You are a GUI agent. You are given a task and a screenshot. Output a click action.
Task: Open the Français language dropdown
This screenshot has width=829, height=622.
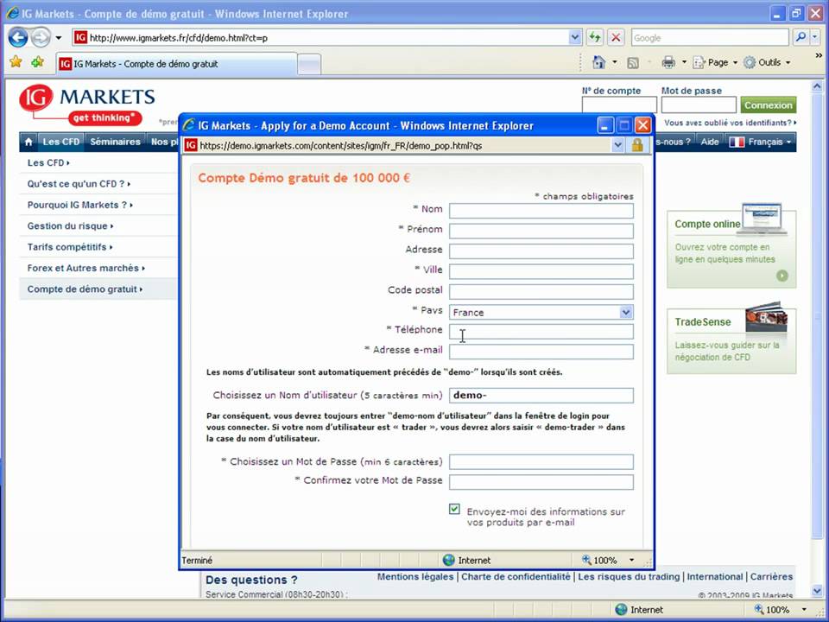(x=760, y=142)
